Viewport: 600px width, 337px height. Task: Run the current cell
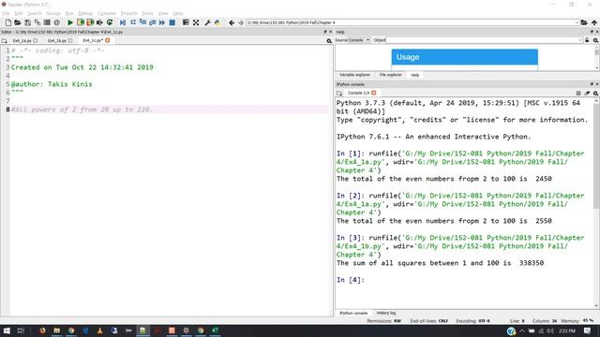[80, 22]
